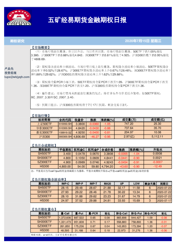Viewport: 176px width, 249px height.
Task: Select contract code 159919.SZ
Action: tap(65, 132)
